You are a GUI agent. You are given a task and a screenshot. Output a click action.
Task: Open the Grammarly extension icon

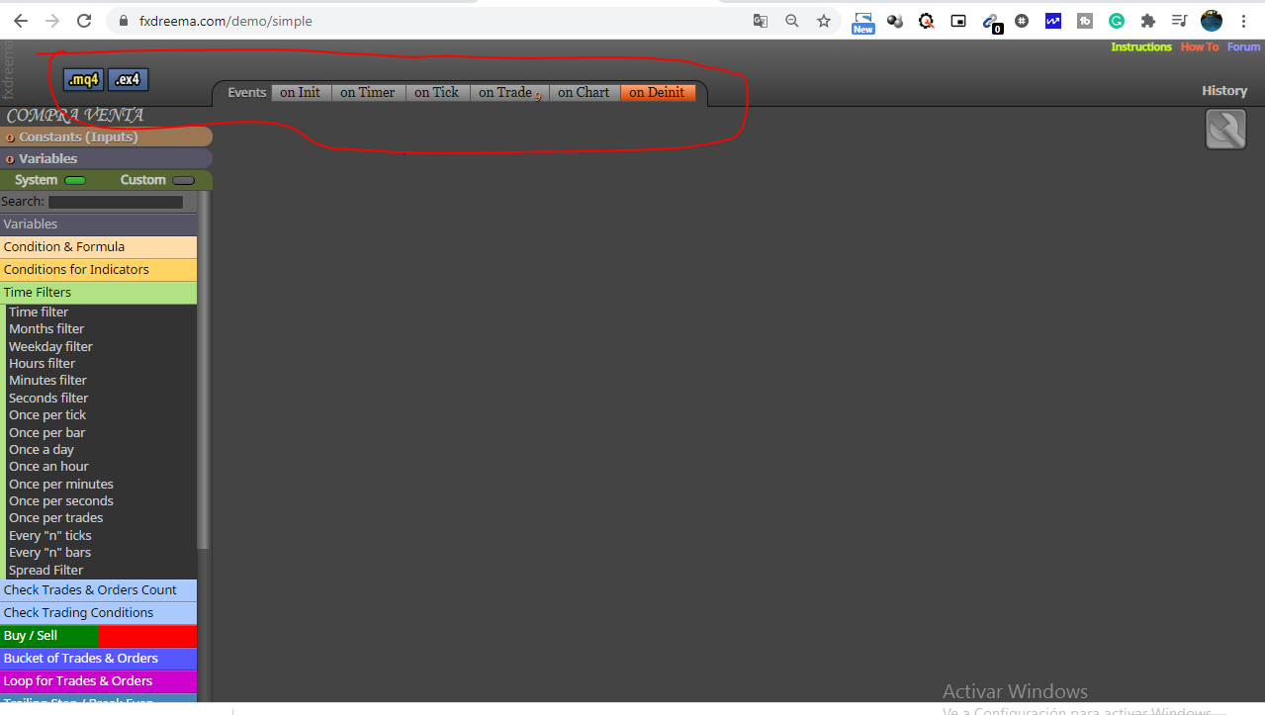[x=1117, y=21]
